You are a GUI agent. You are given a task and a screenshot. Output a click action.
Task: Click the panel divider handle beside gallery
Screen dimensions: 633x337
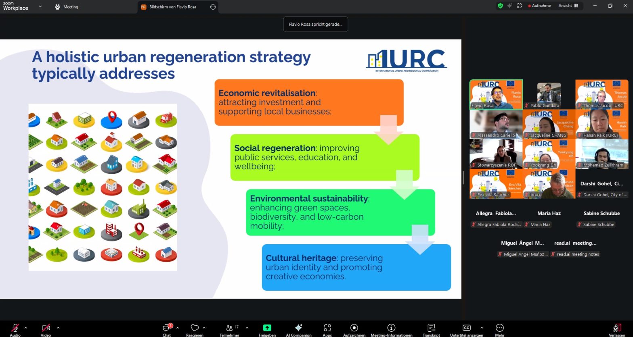coord(463,177)
